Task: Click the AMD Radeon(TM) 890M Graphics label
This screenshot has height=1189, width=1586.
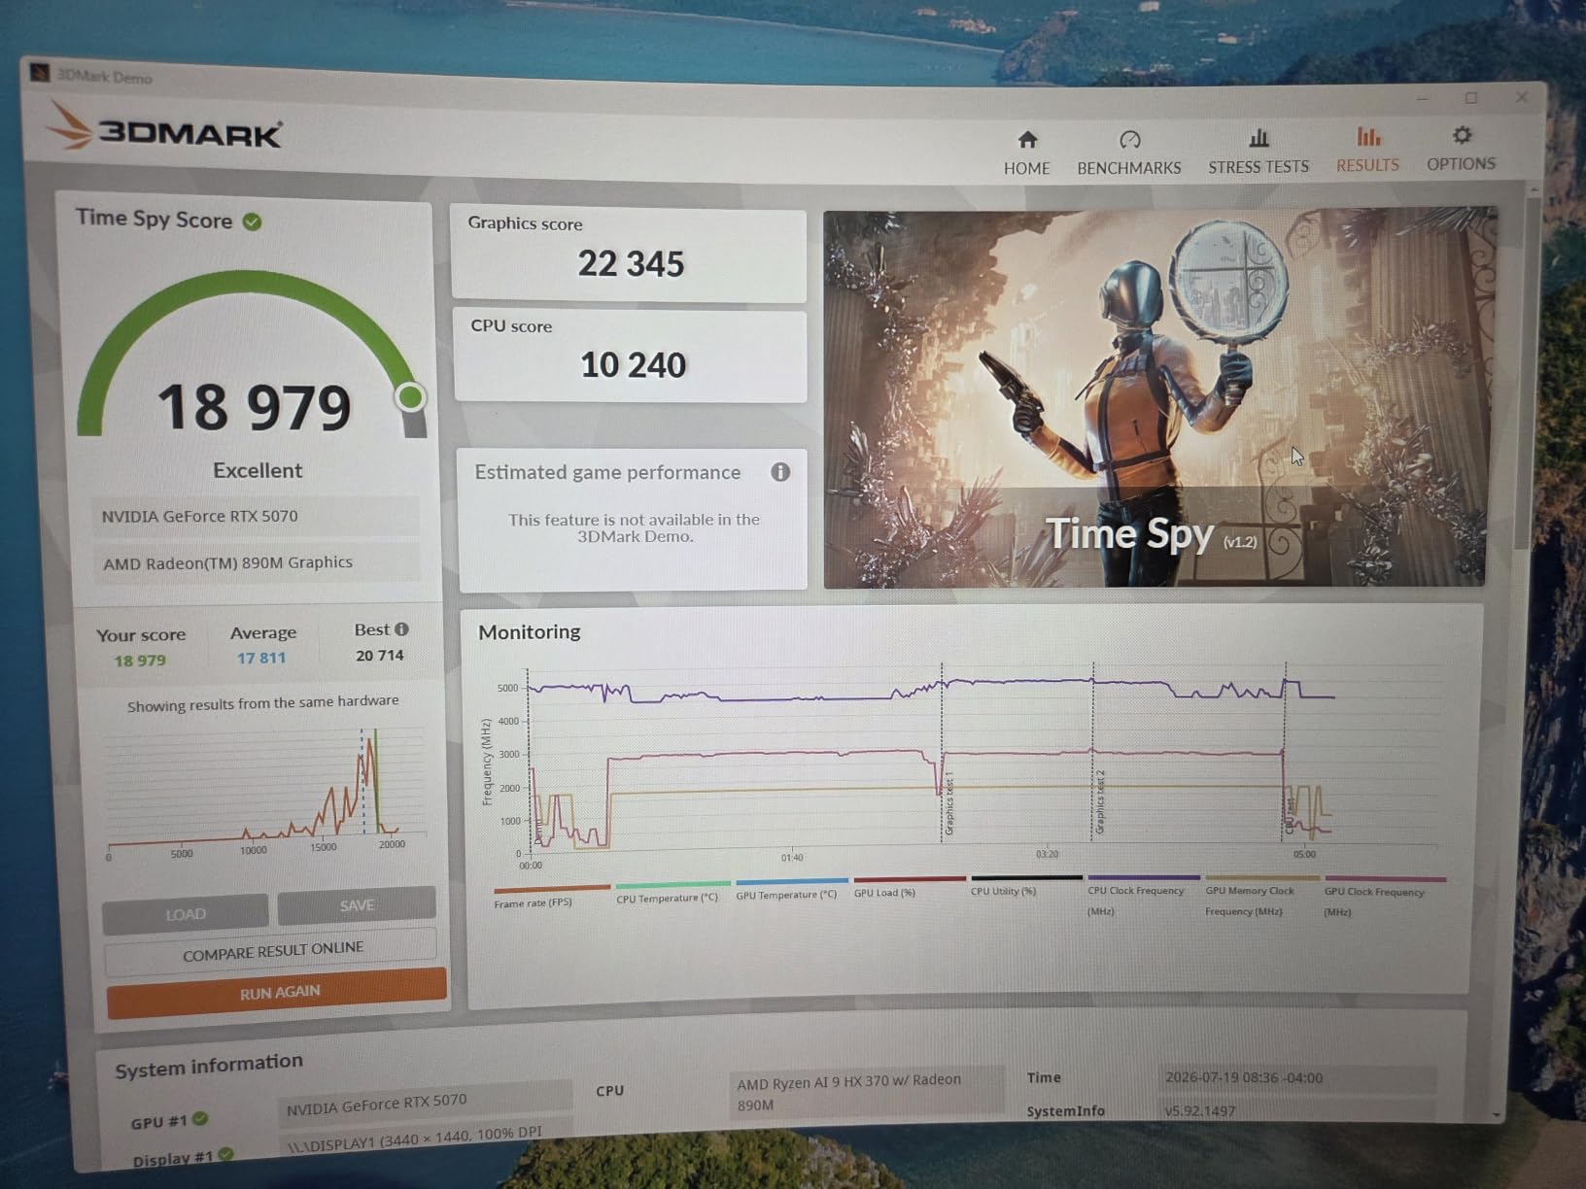Action: click(x=259, y=562)
